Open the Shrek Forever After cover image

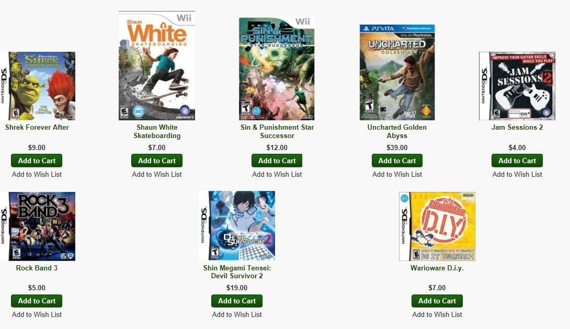[38, 86]
